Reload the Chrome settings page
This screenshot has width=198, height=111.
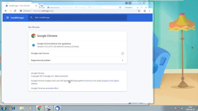click(15, 11)
